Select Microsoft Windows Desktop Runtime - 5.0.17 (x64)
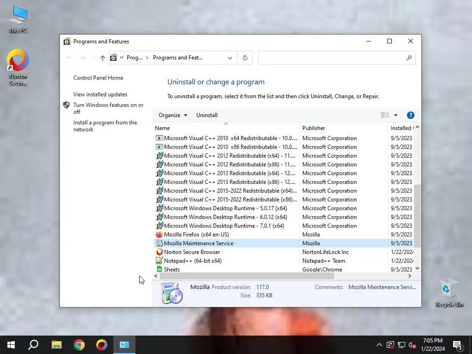 pyautogui.click(x=284, y=208)
